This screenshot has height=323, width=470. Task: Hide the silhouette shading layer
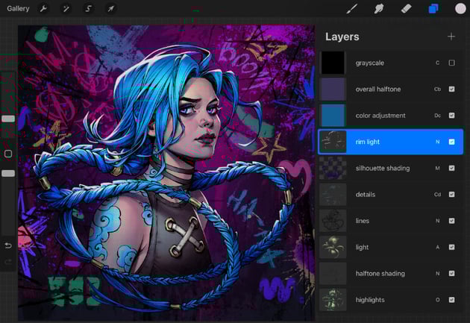[x=451, y=168]
